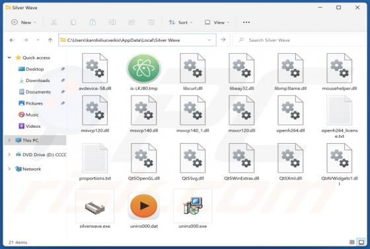Click the Delete trash icon
This screenshot has height=249, width=370.
coord(151,23)
